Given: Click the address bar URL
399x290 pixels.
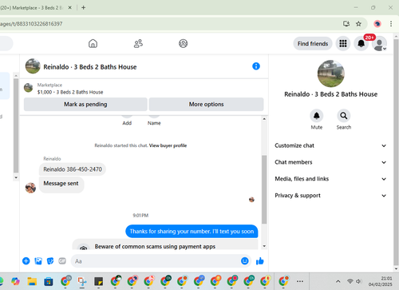Looking at the screenshot, I should [x=31, y=24].
